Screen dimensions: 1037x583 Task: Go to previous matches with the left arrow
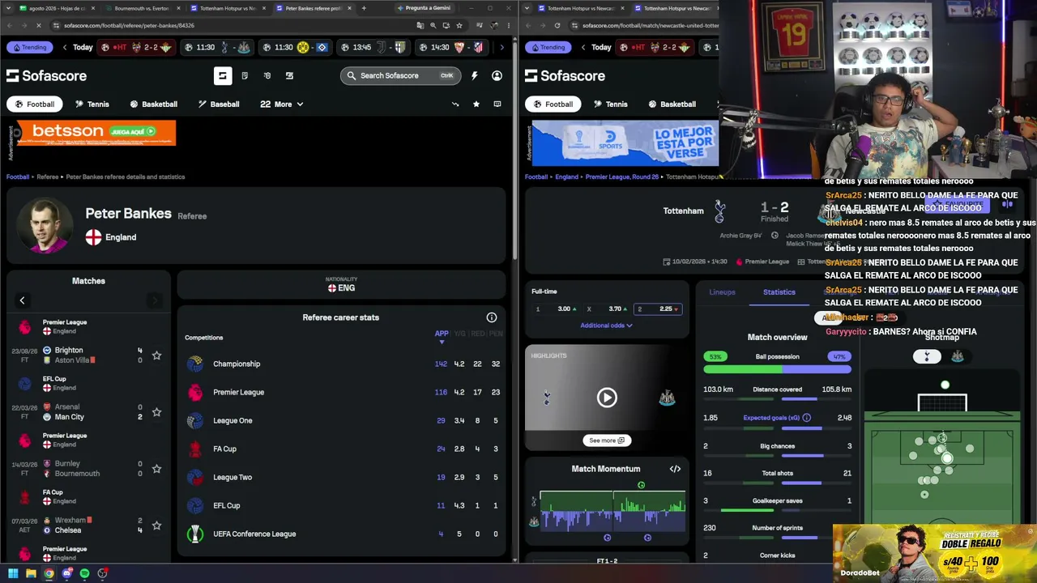pos(22,300)
